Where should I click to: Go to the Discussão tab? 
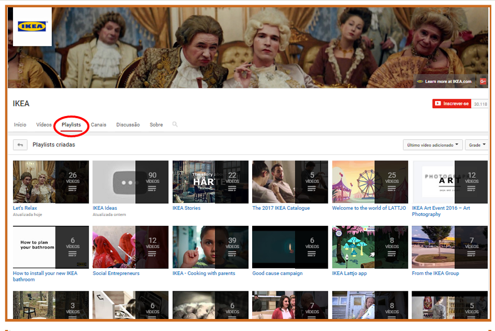pos(128,125)
